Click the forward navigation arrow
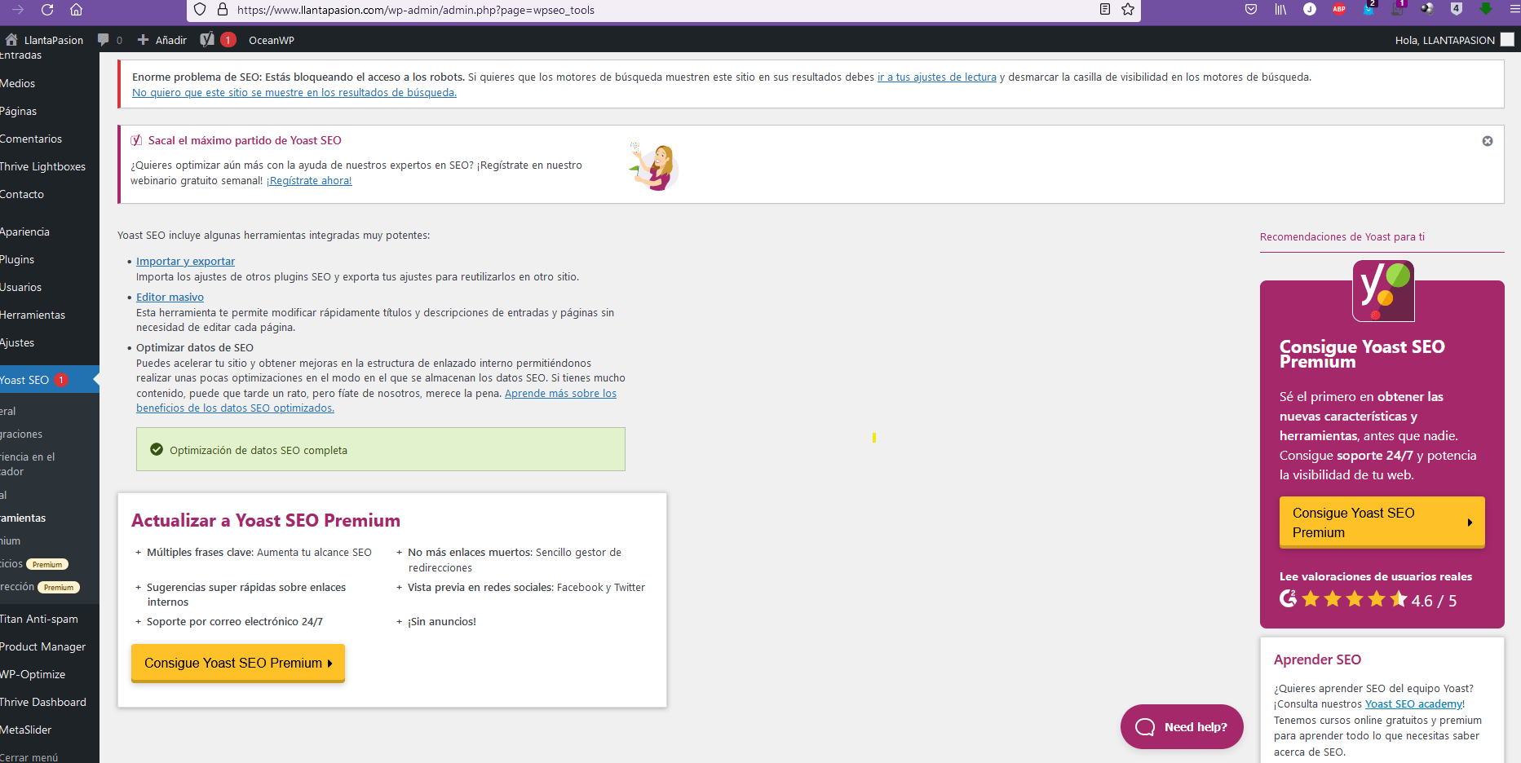Viewport: 1521px width, 763px height. click(18, 10)
